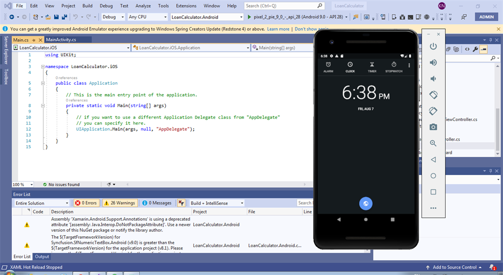This screenshot has height=275, width=503.
Task: Click the Learn more link
Action: pos(278,29)
